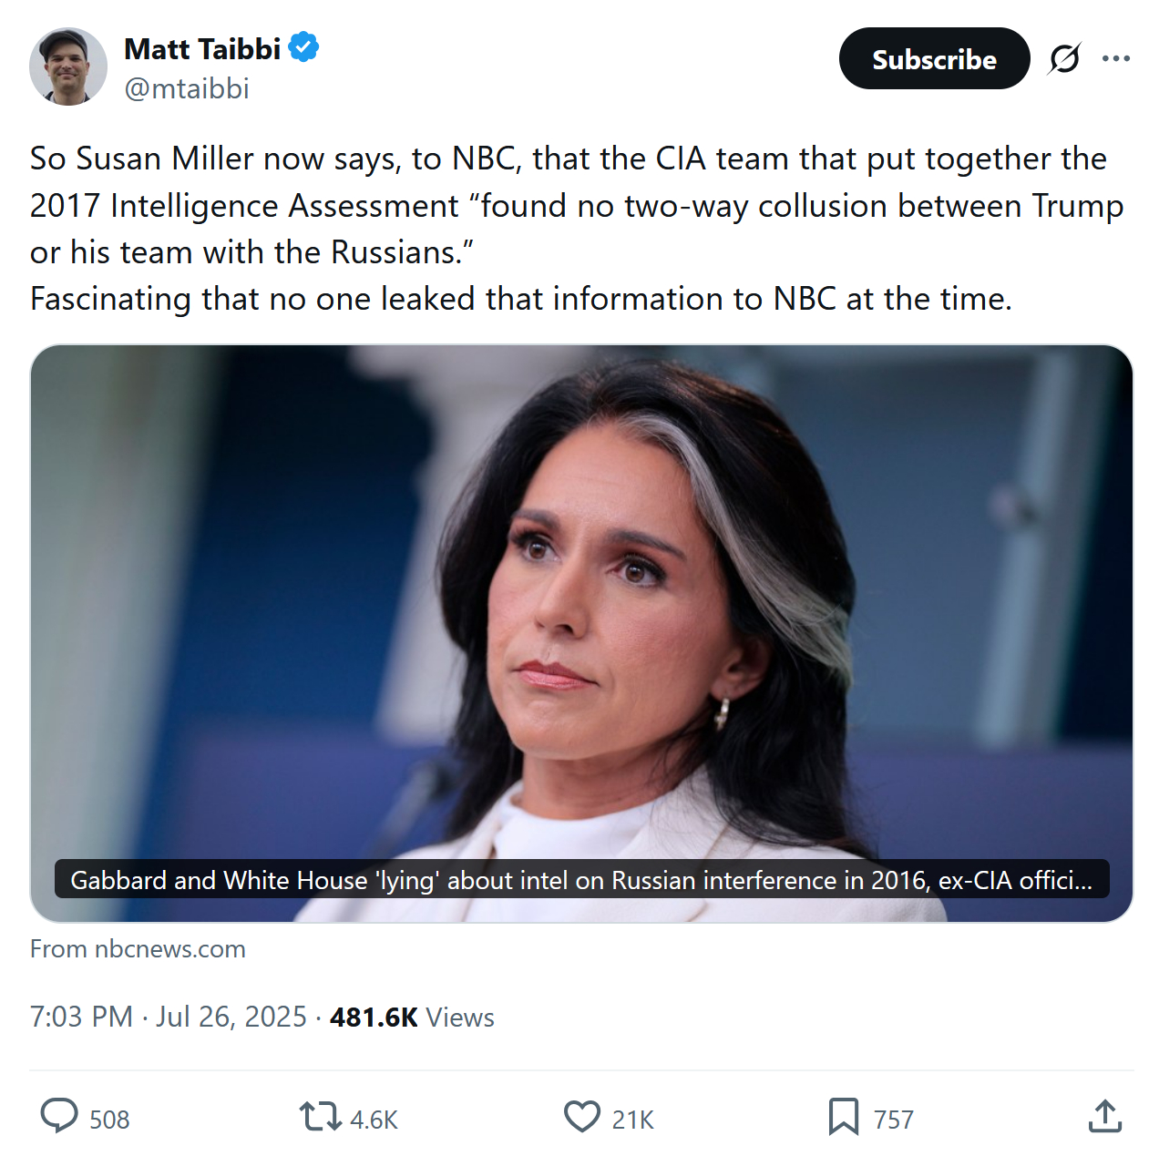The width and height of the screenshot is (1159, 1156).
Task: Subscribe to Matt Taibbi
Action: point(934,59)
